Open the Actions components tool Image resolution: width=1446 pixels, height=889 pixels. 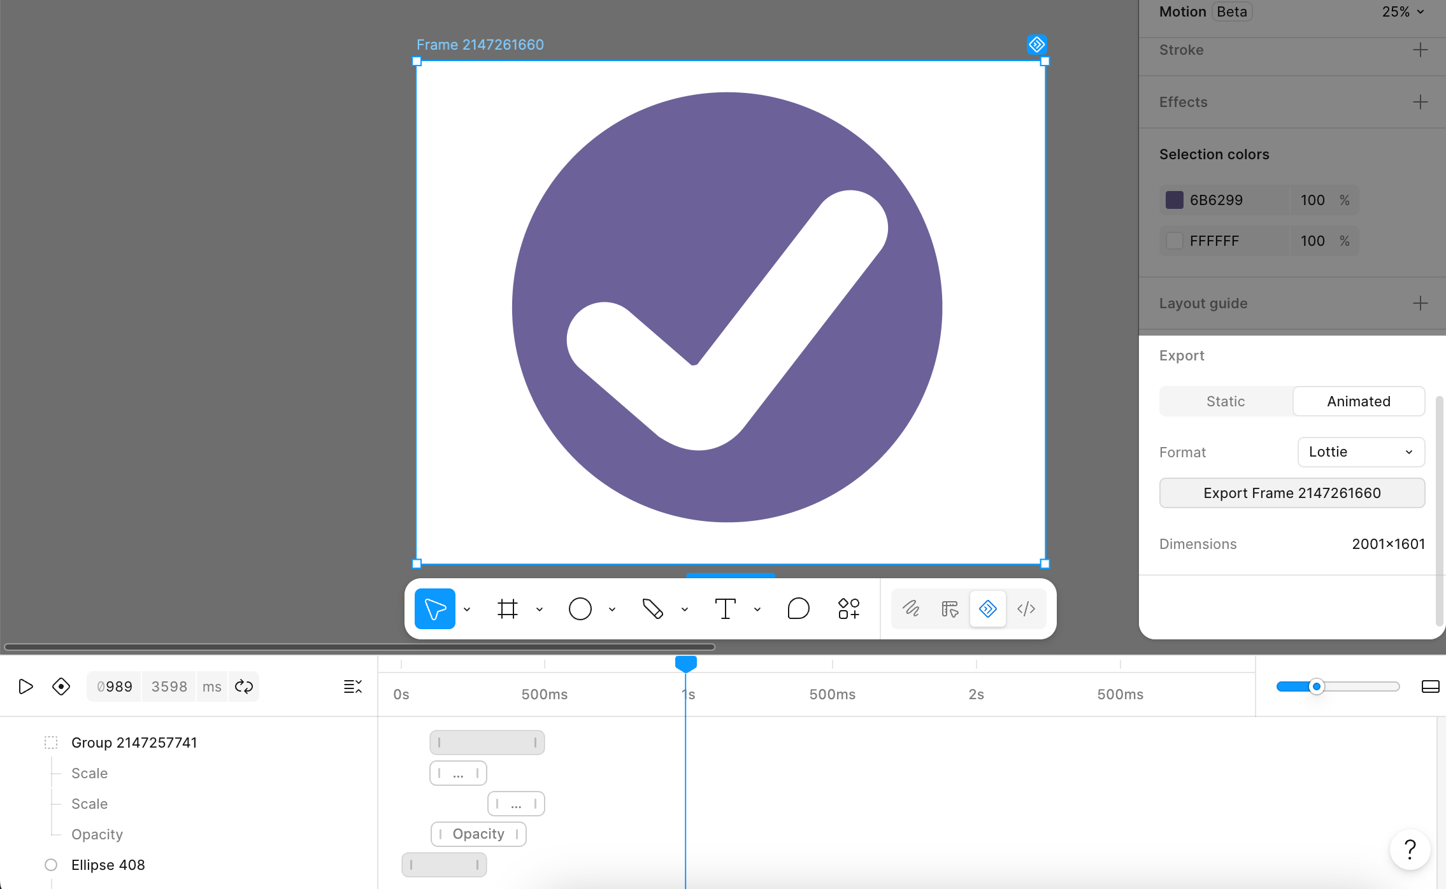(849, 609)
